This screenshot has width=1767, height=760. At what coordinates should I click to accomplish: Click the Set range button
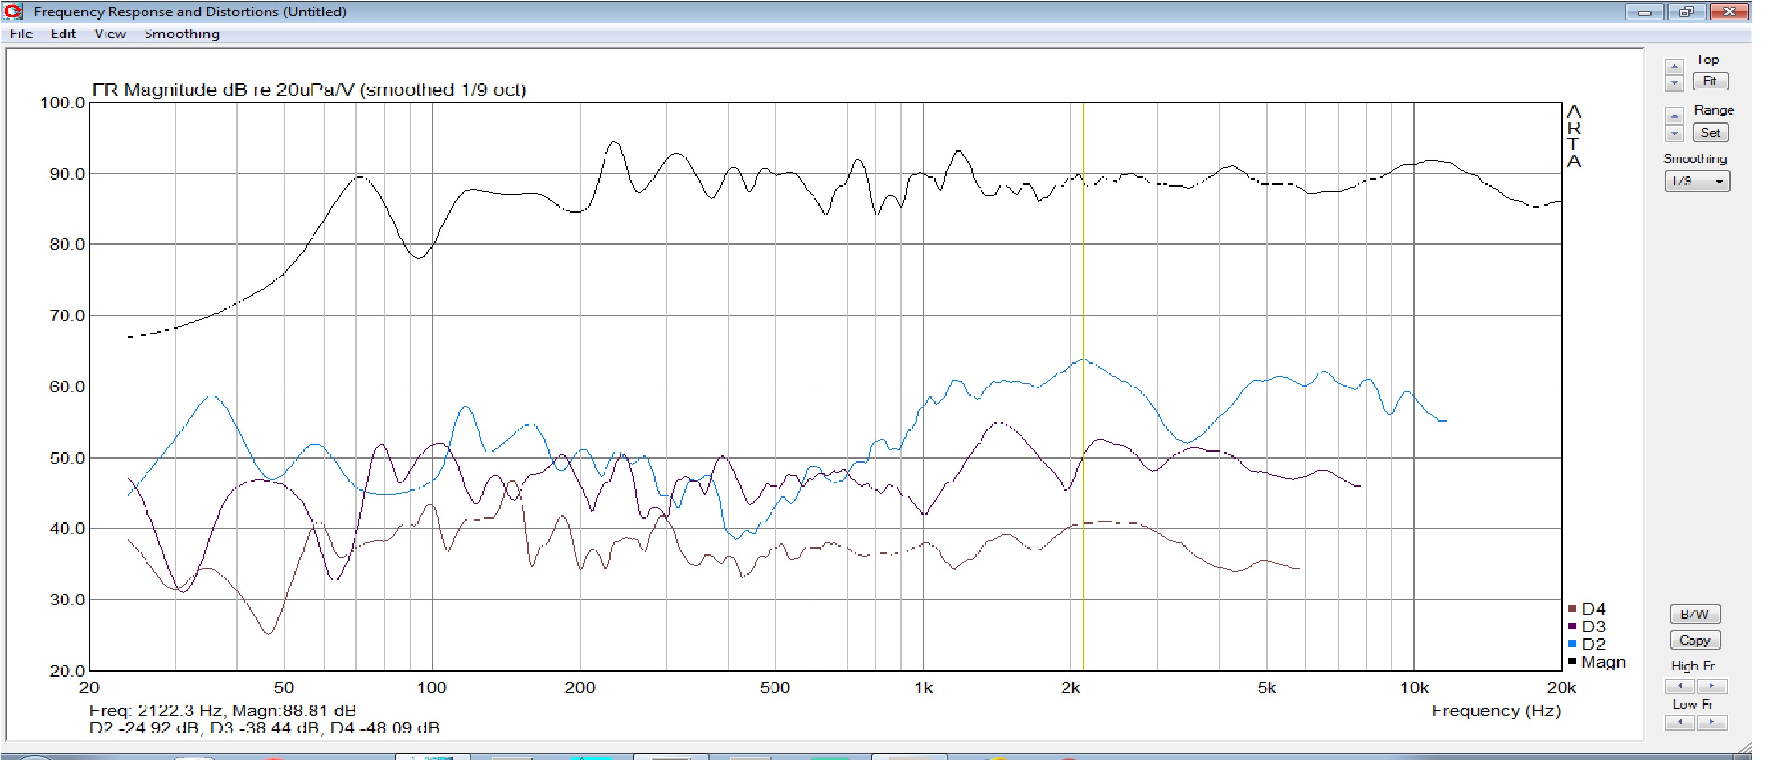tap(1710, 133)
